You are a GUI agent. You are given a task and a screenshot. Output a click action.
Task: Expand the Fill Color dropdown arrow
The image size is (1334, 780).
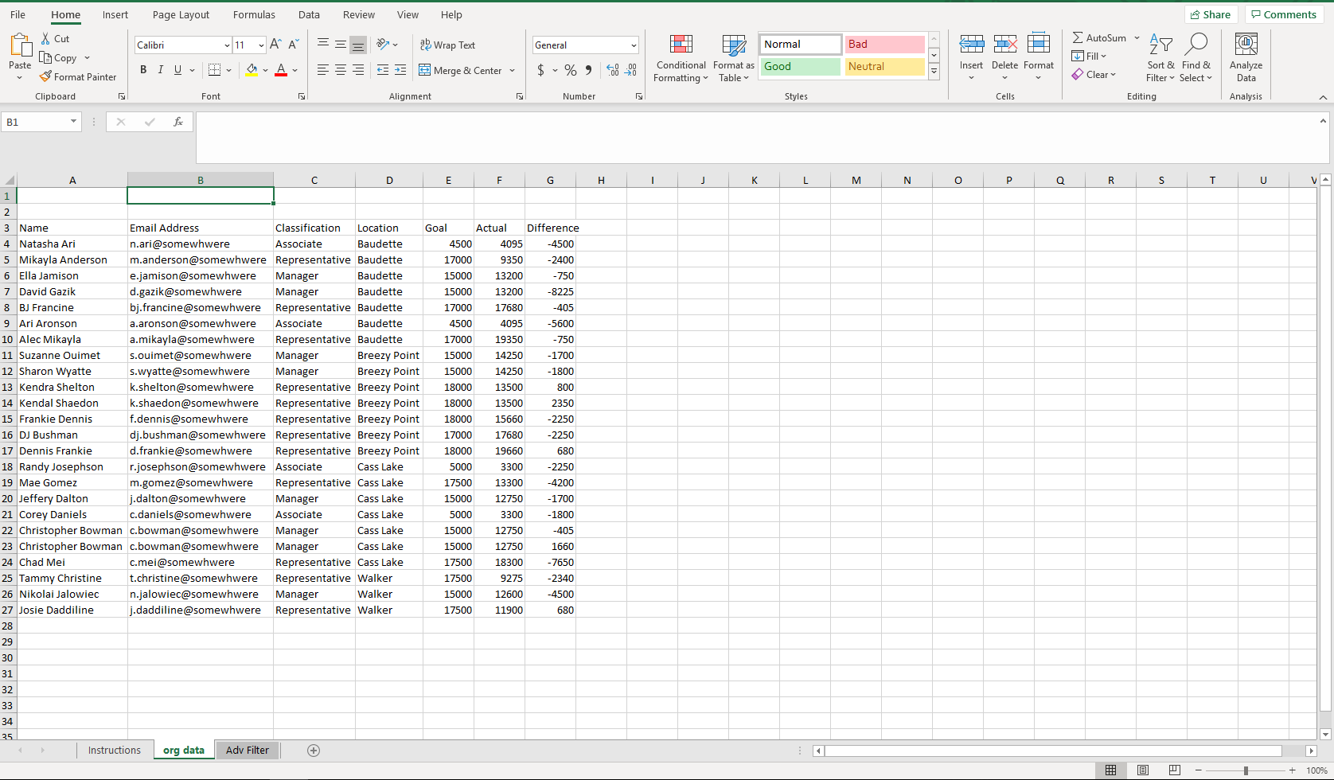click(266, 70)
